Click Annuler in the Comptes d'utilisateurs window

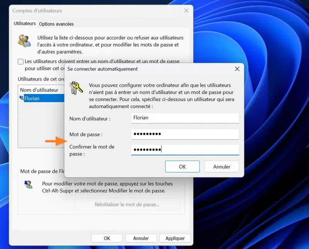pyautogui.click(x=141, y=238)
